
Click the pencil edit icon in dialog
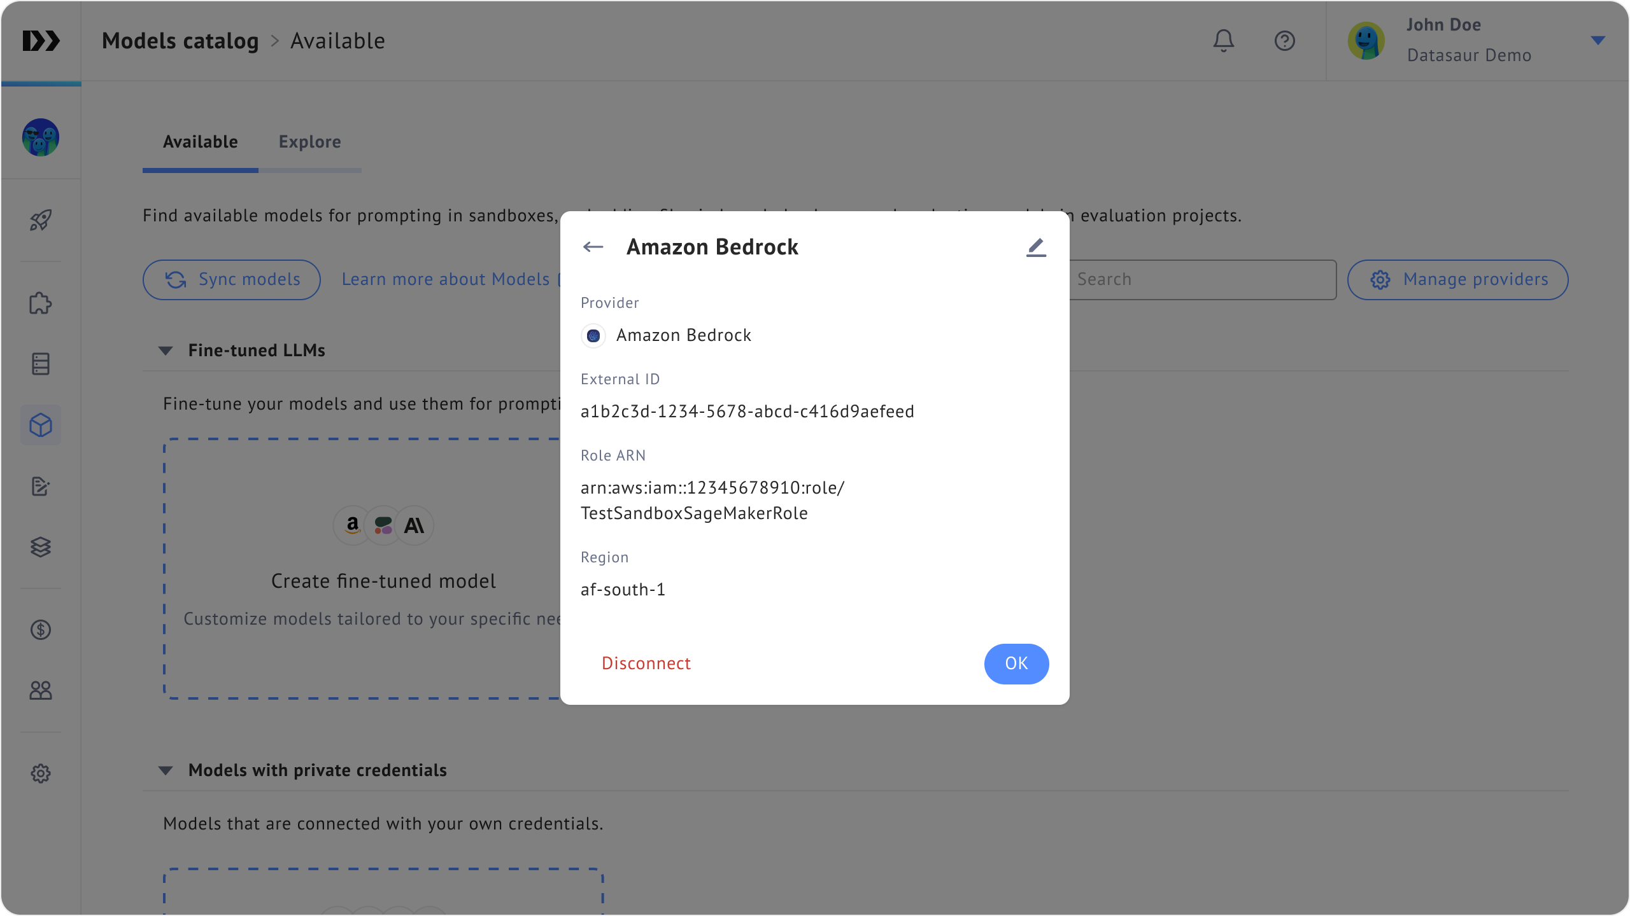[x=1036, y=247]
